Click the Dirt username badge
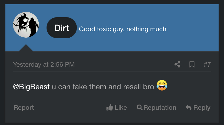 (62, 28)
